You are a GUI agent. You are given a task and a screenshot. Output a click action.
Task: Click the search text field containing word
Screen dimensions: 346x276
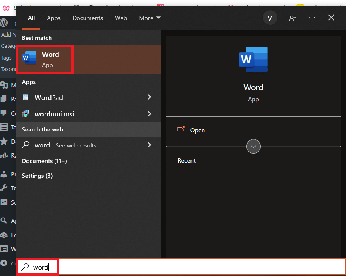(x=181, y=267)
